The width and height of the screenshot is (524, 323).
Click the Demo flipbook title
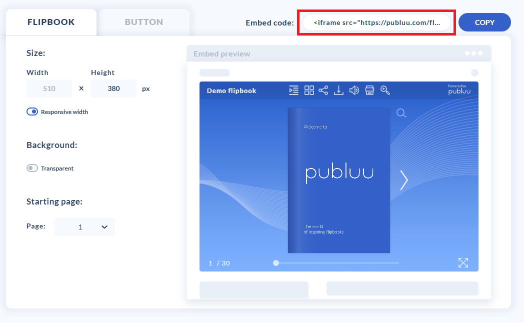point(231,90)
